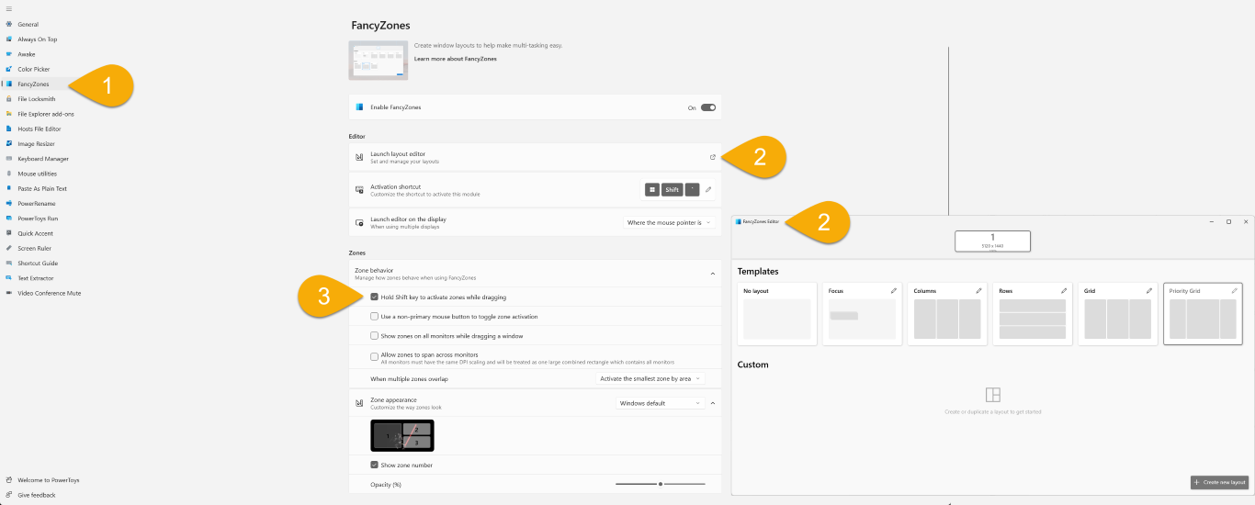Click the Screen Ruler icon
Viewport: 1255px width, 505px height.
point(8,248)
